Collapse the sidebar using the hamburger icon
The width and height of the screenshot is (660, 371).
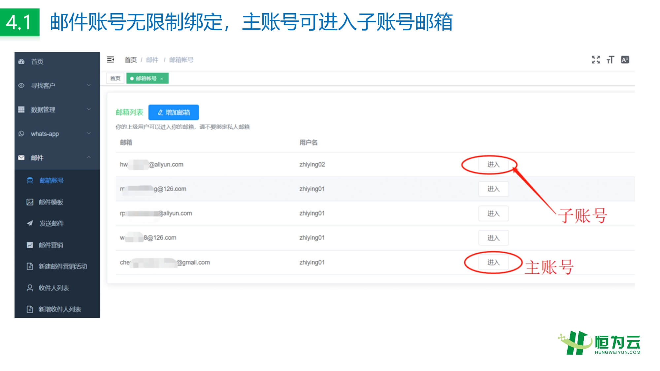[x=111, y=60]
